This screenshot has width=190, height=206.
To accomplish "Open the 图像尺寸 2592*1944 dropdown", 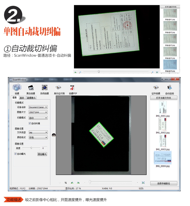I will click(x=38, y=112).
